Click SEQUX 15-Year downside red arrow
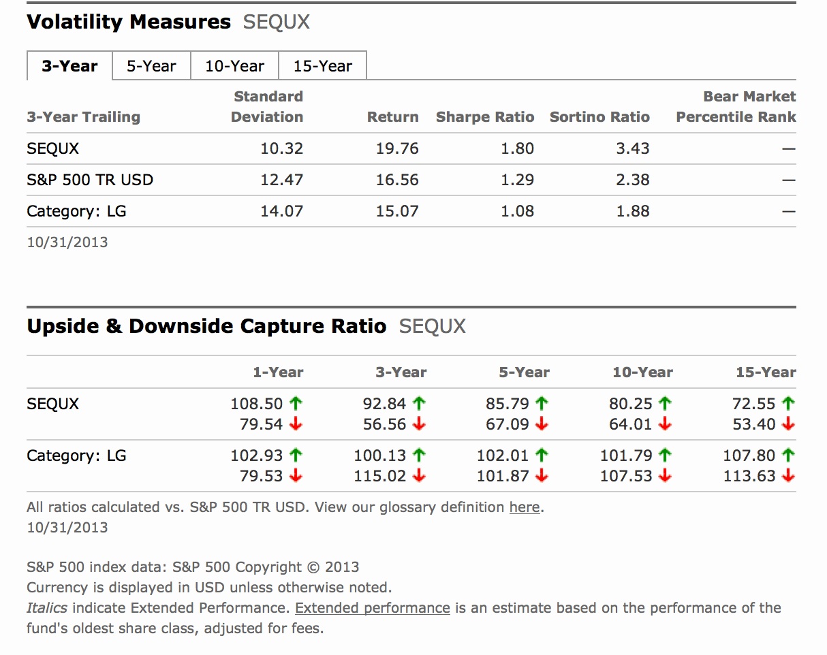 [x=789, y=424]
